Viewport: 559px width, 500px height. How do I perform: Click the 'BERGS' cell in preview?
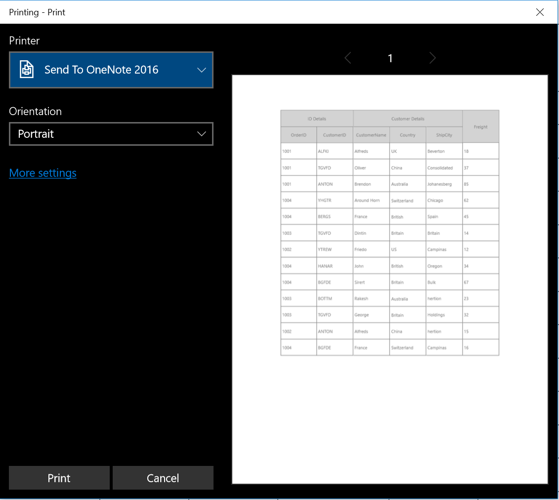coord(335,217)
